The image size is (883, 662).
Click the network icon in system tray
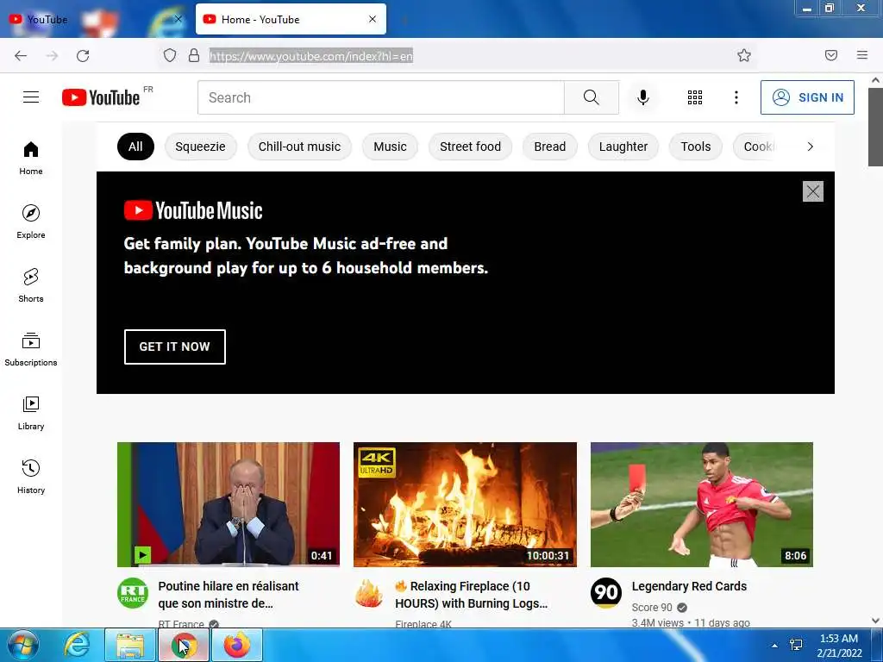click(x=796, y=645)
